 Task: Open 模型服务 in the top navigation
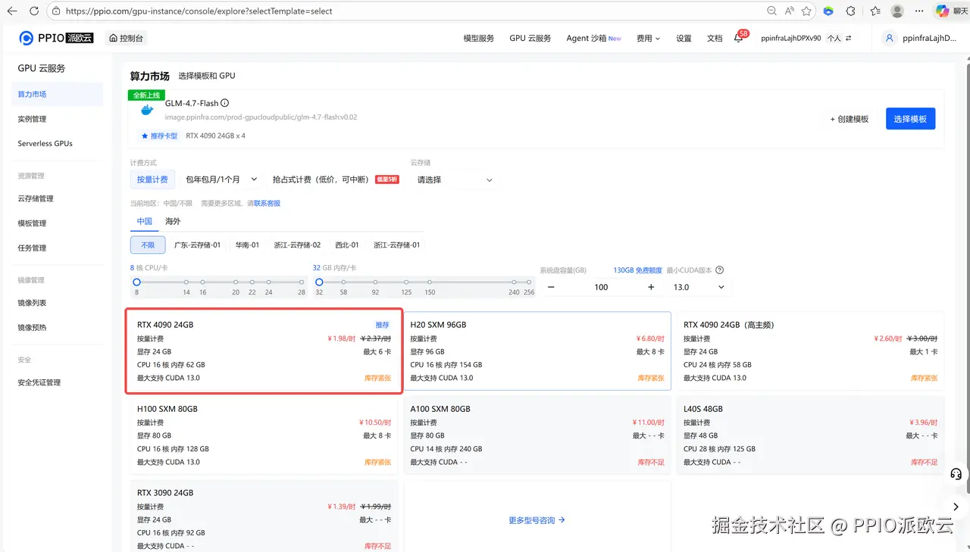479,38
